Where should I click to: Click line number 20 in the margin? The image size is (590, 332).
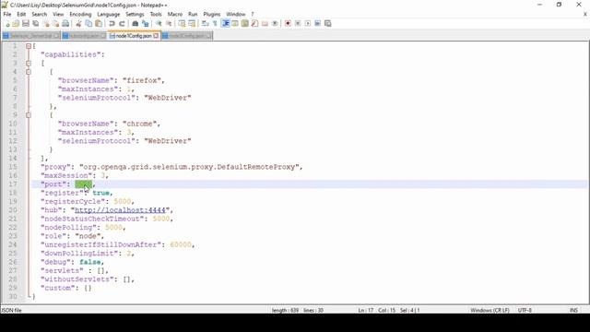(12, 210)
